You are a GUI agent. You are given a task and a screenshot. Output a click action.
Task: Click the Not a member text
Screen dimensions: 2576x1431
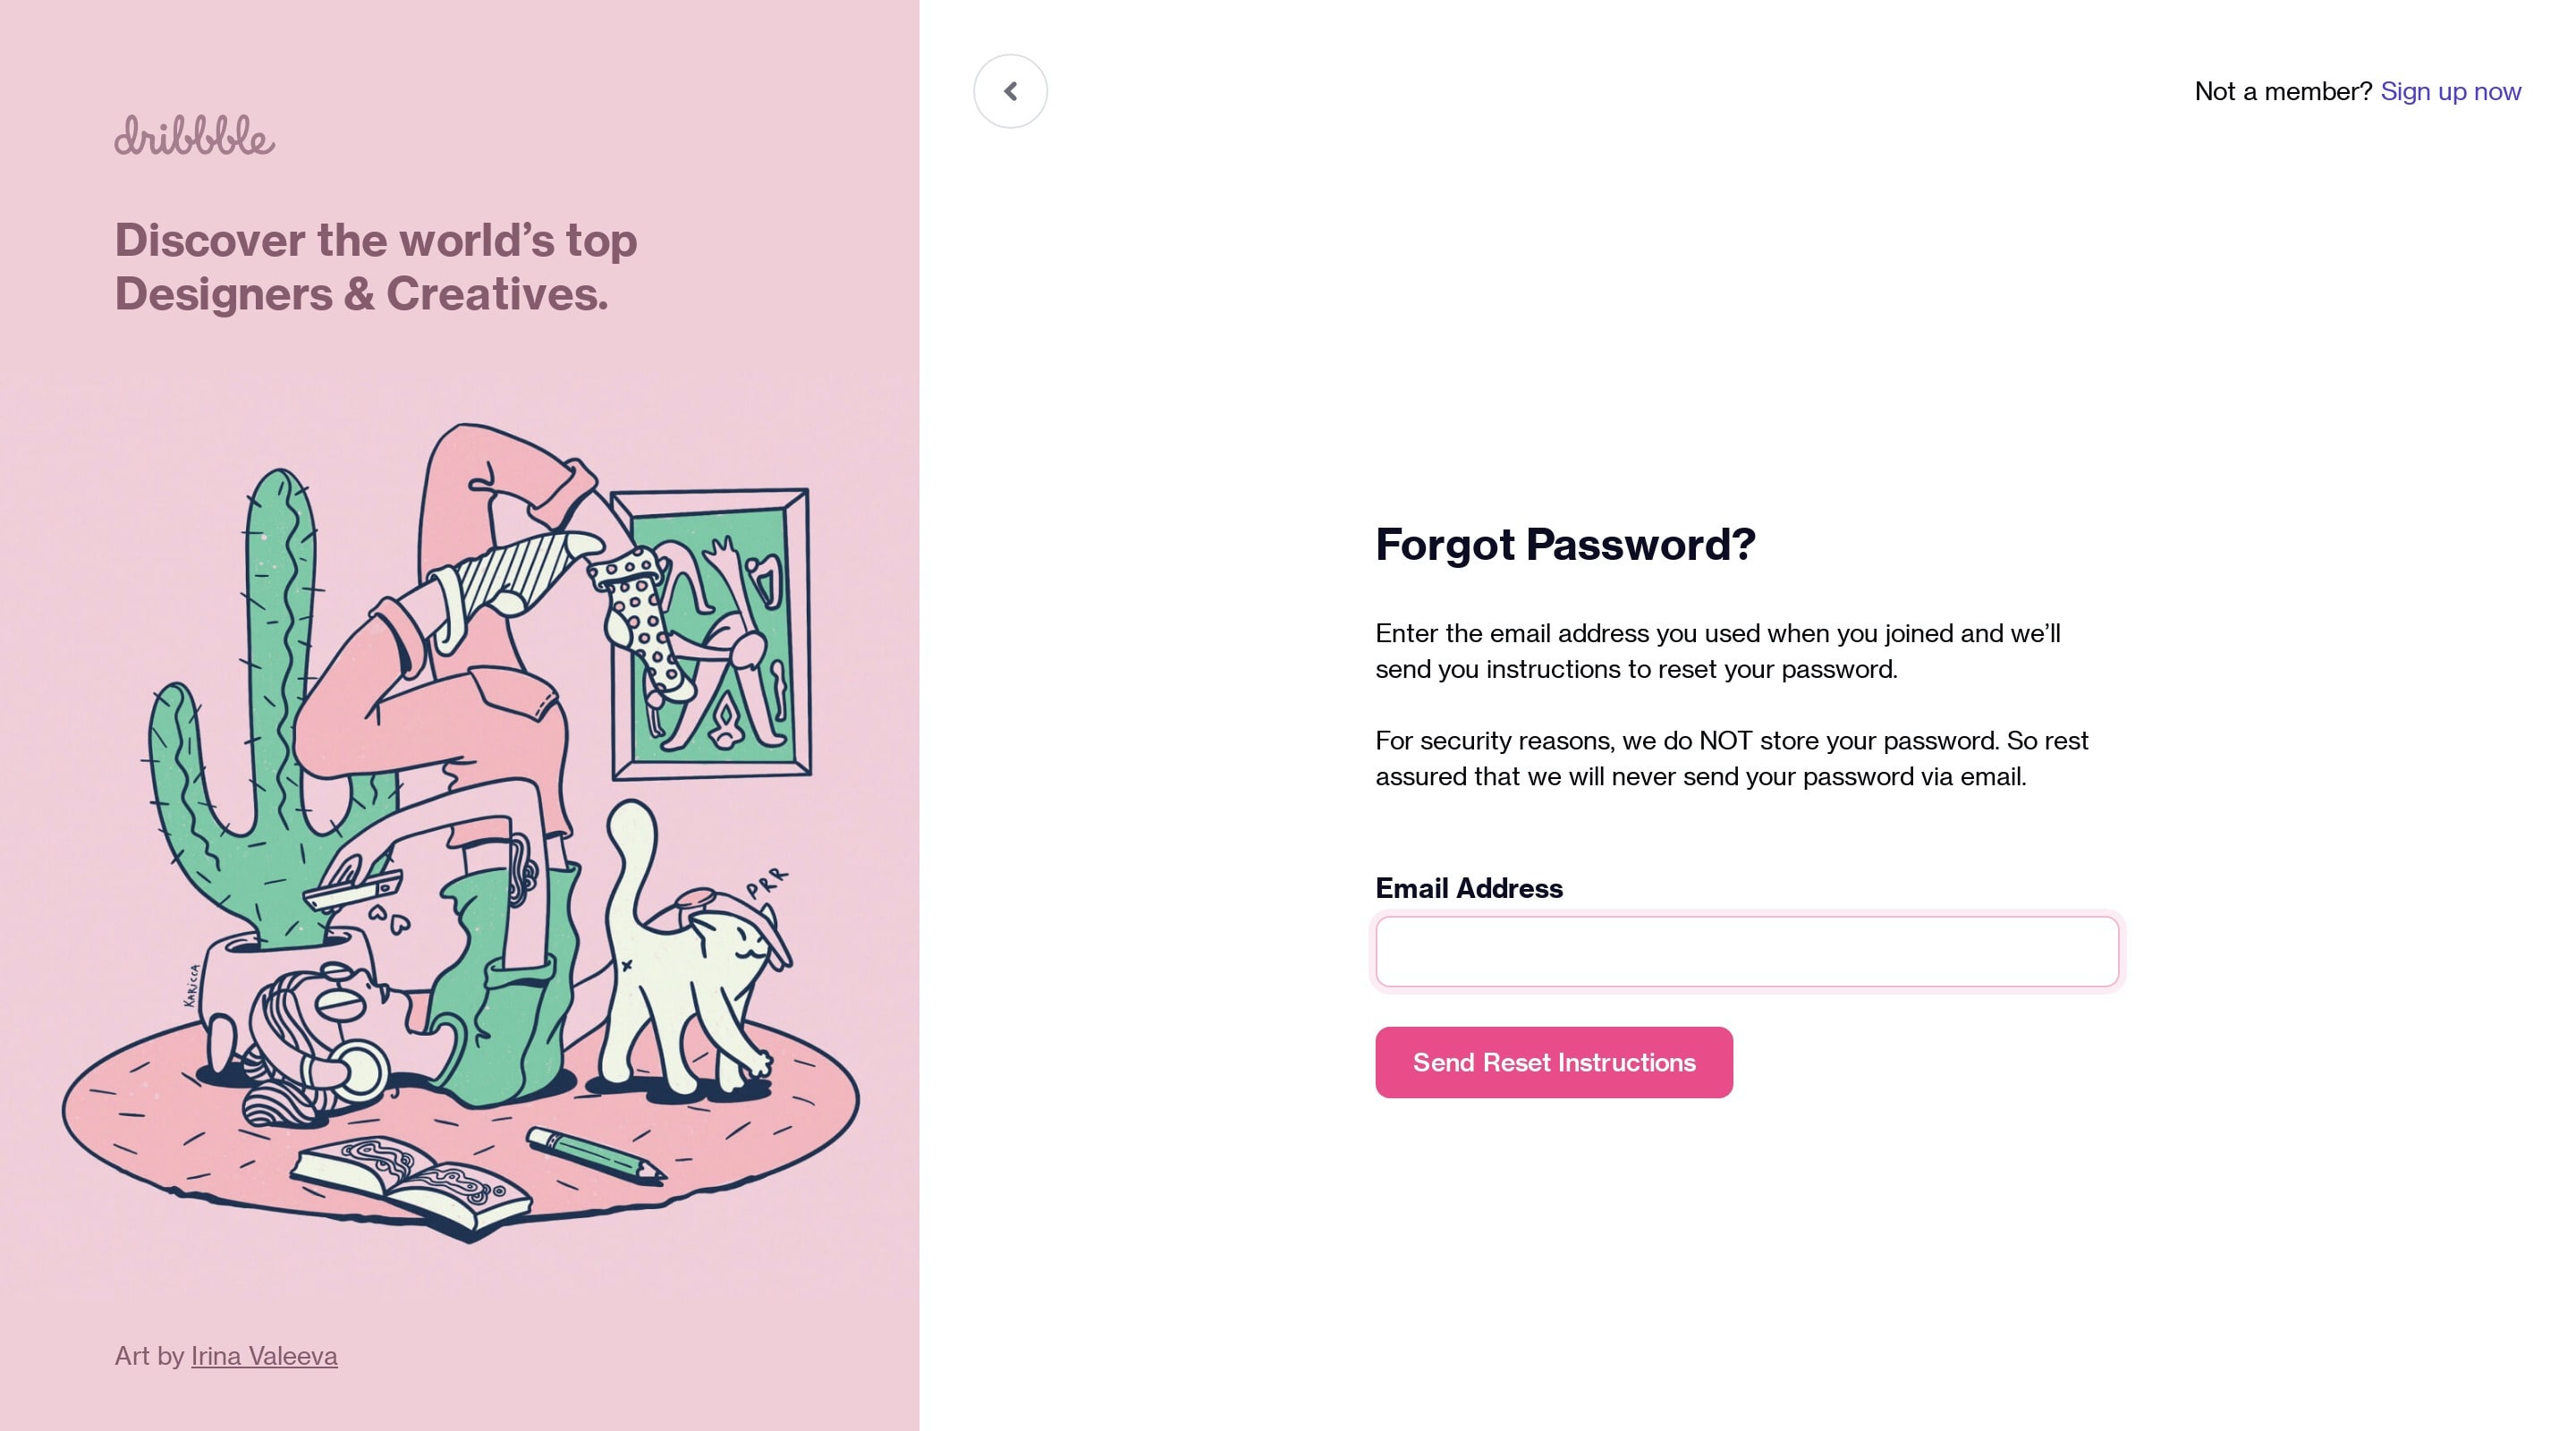(2281, 91)
